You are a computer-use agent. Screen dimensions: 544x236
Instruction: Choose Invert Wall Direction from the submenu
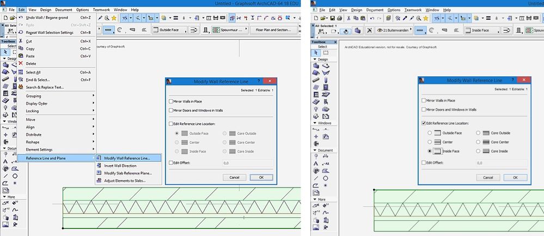(129, 166)
